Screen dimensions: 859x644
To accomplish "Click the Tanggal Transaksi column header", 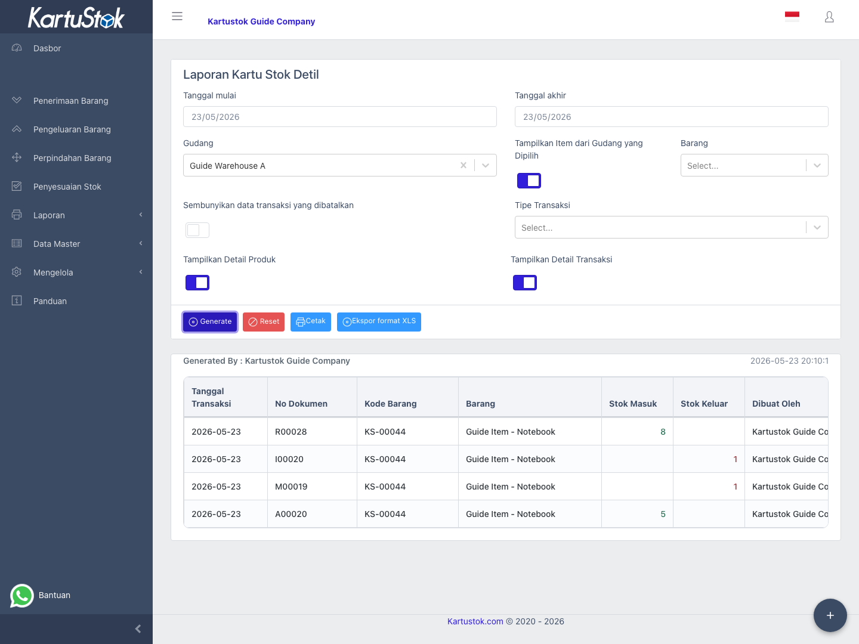I will pos(226,397).
